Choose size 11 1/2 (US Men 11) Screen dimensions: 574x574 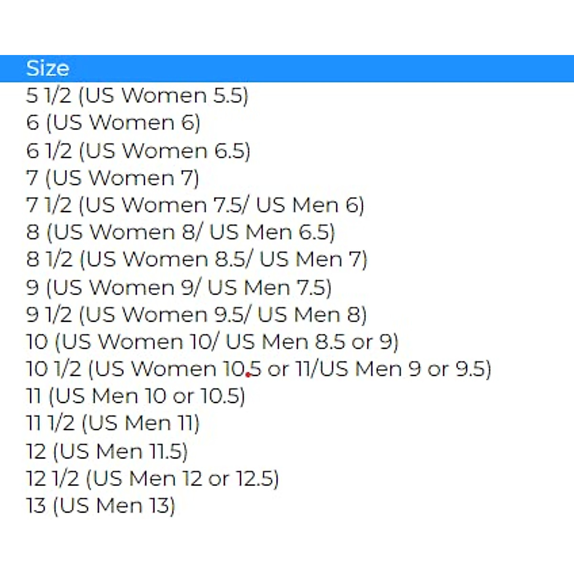(x=113, y=424)
